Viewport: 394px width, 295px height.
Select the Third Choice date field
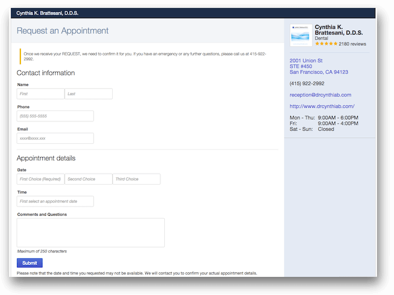[x=136, y=179]
